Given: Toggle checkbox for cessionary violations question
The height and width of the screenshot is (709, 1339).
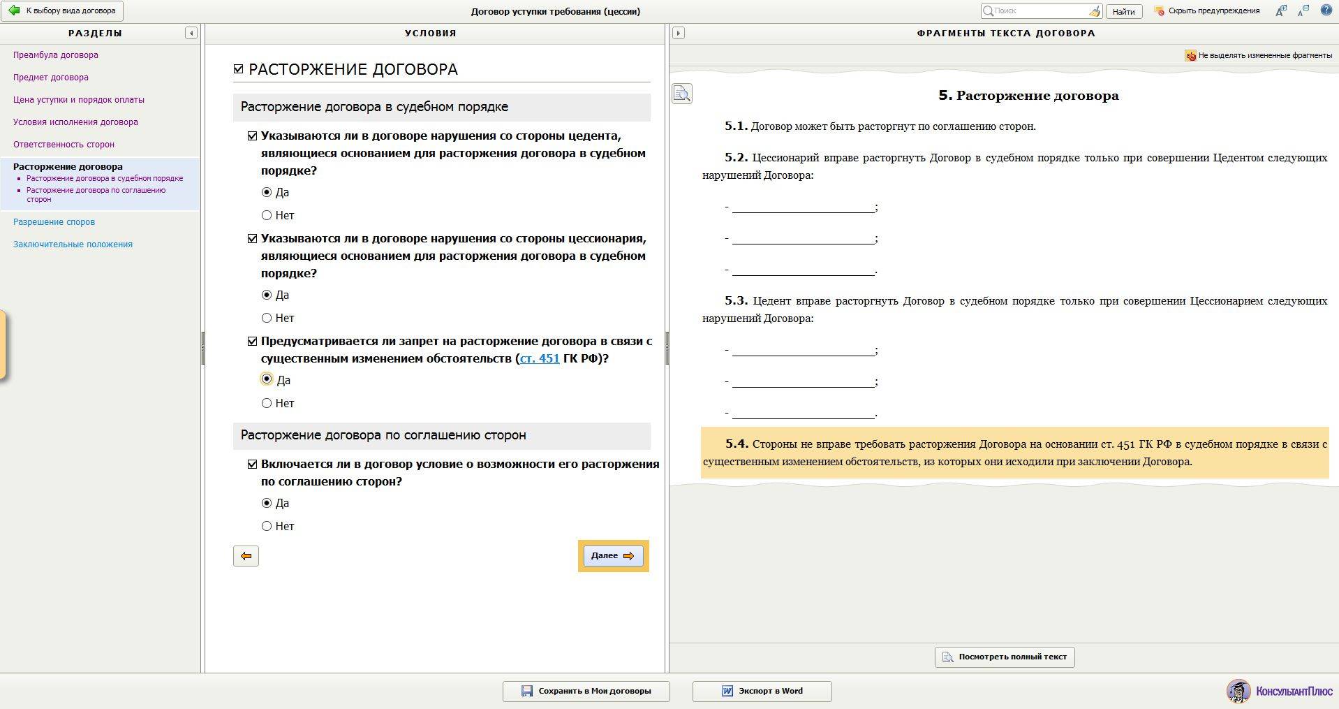Looking at the screenshot, I should (253, 239).
